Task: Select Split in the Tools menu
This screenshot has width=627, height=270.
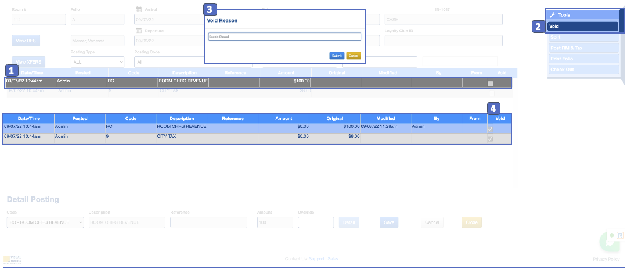Action: click(x=583, y=37)
